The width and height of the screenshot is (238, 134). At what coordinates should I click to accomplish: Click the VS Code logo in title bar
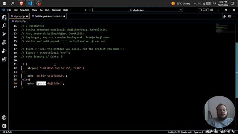(3, 10)
